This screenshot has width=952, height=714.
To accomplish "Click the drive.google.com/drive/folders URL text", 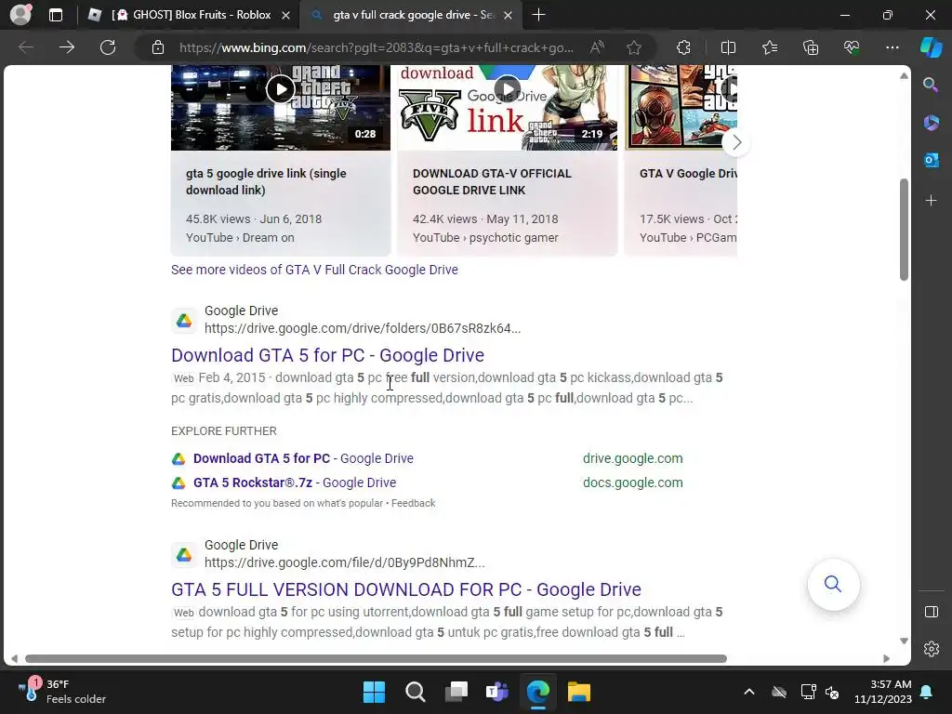I will point(363,328).
